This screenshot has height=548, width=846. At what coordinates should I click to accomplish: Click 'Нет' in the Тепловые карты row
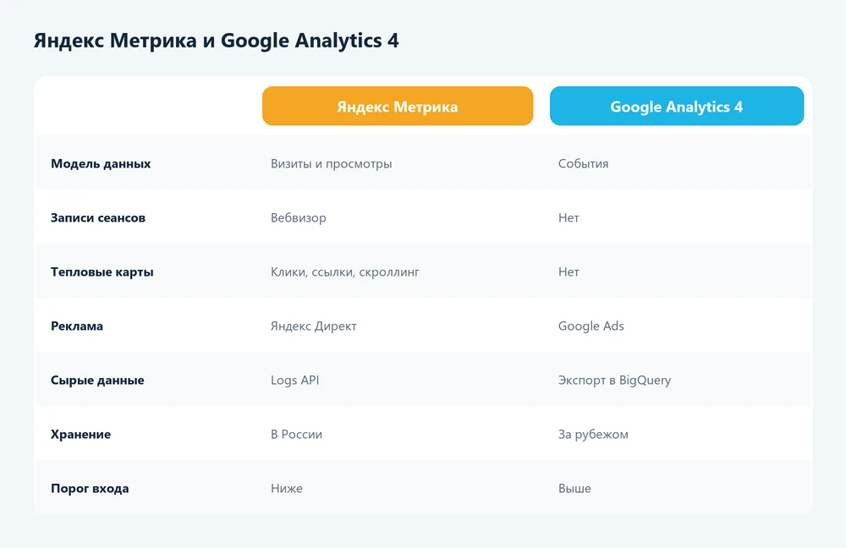pyautogui.click(x=569, y=271)
